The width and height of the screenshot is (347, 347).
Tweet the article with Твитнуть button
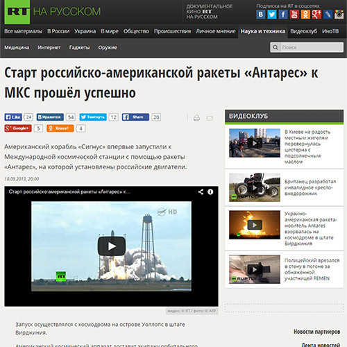[93, 117]
